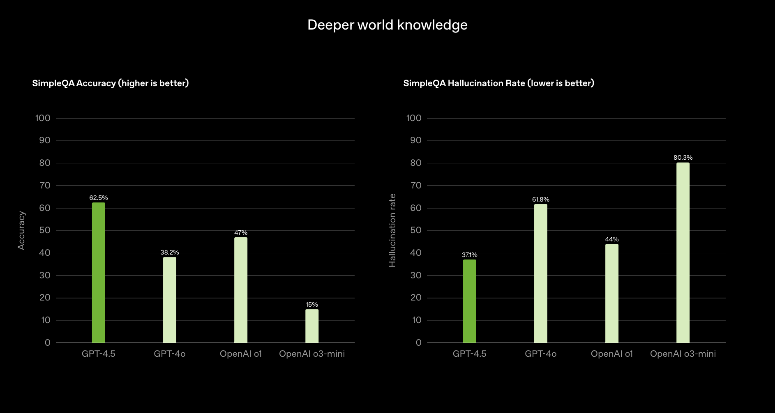Click the 100 tick on accuracy axis
Screen dimensions: 775x413
click(x=43, y=118)
